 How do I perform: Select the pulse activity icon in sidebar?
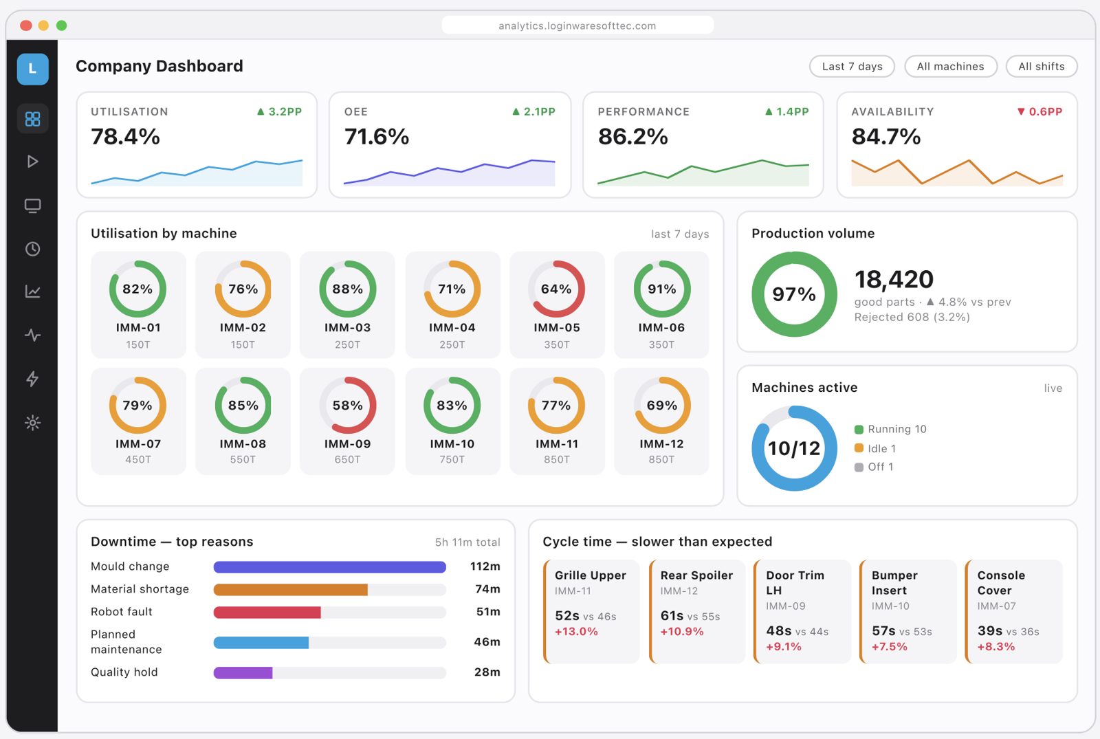tap(32, 335)
